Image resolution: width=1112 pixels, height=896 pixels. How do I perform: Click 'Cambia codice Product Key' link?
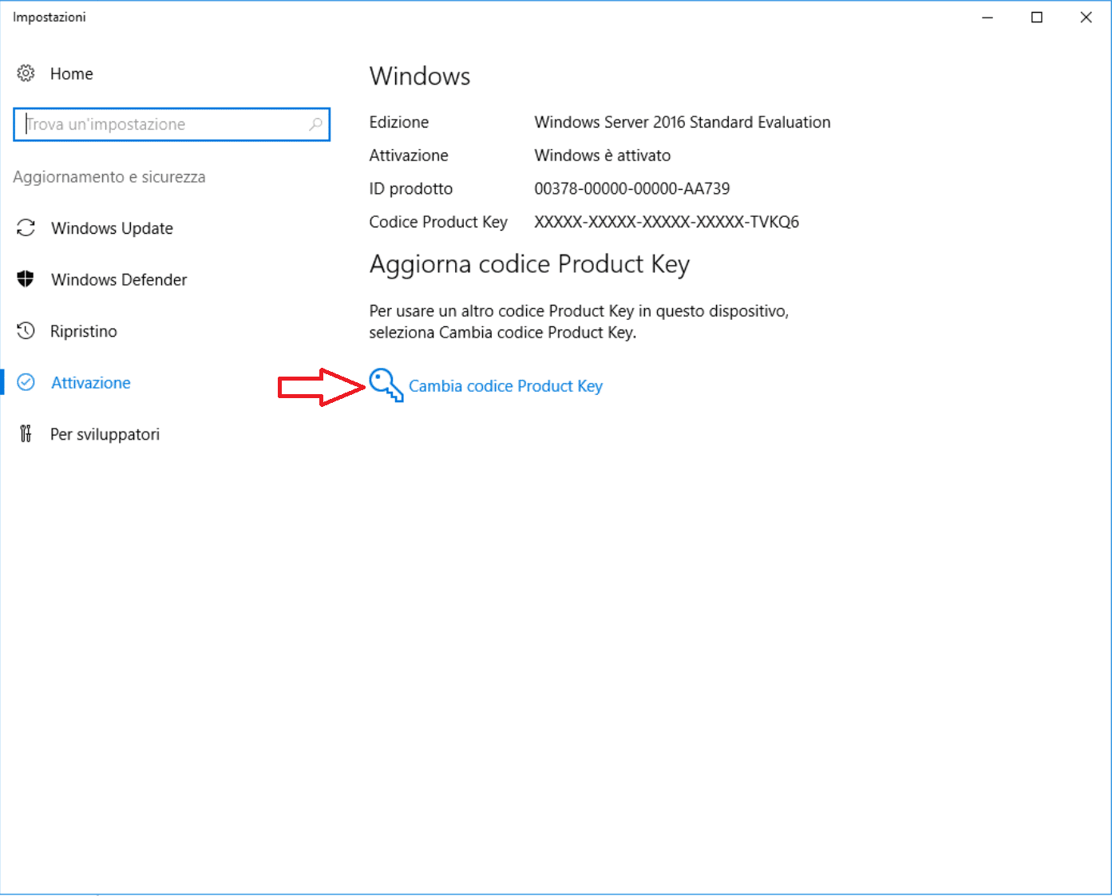(505, 386)
